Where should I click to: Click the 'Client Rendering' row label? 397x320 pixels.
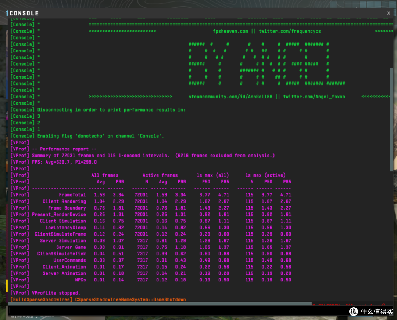(x=64, y=201)
